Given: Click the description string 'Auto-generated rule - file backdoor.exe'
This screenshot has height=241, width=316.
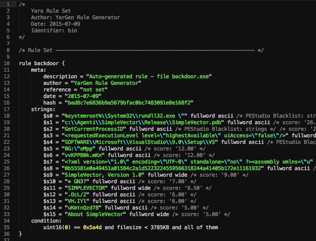Looking at the screenshot, I should (149, 77).
